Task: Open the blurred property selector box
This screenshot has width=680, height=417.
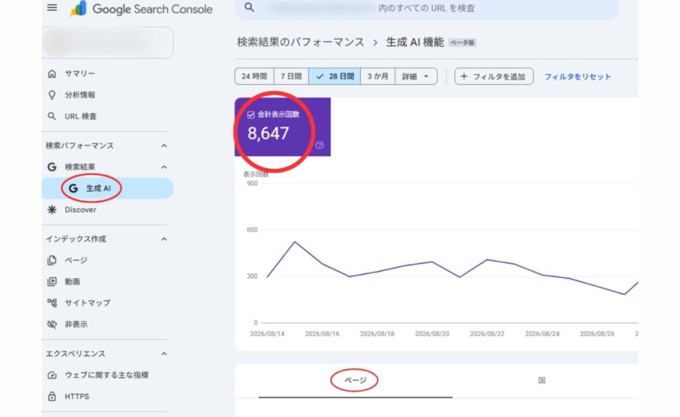Action: [x=108, y=42]
